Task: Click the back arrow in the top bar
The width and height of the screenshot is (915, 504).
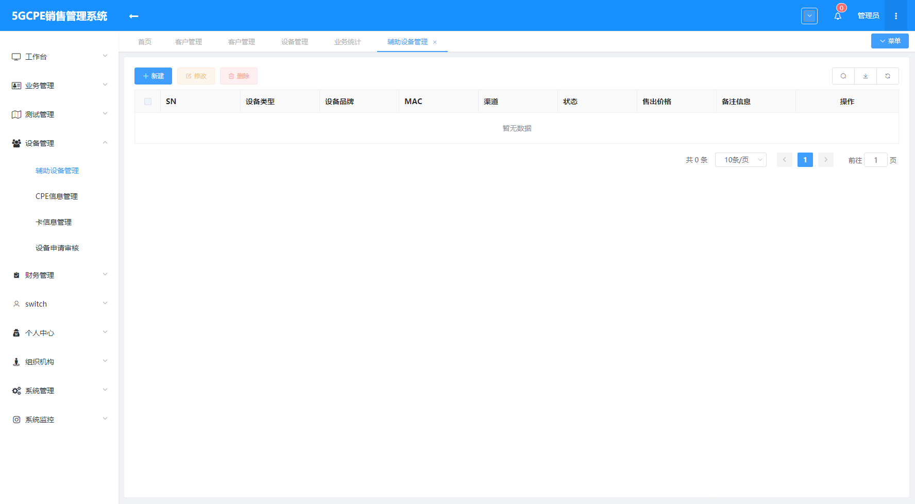Action: [x=133, y=16]
